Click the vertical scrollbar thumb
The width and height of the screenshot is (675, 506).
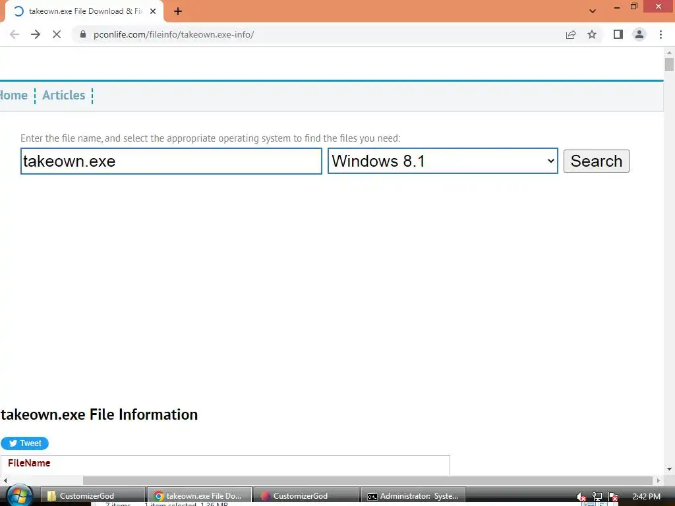[x=669, y=65]
